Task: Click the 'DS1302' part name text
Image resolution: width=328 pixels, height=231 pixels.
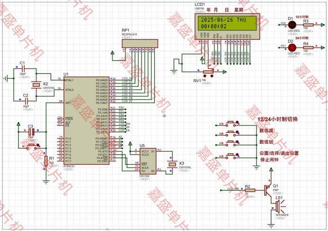Action: click(144, 176)
